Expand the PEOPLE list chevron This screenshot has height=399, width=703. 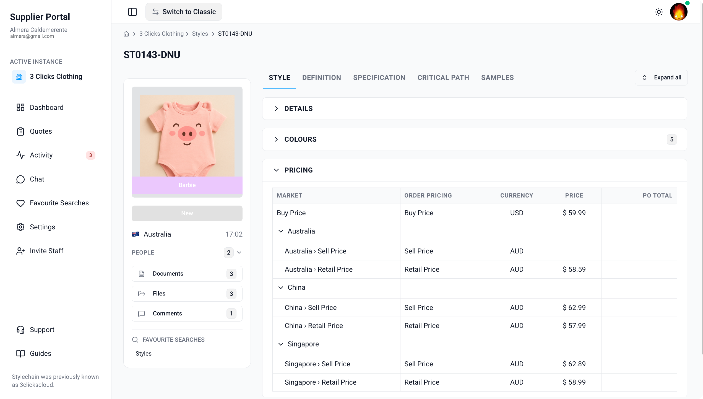(x=239, y=252)
